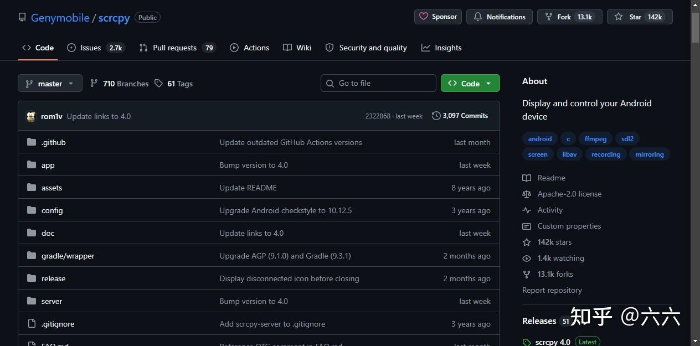View the 1.4k watching link

pyautogui.click(x=553, y=258)
